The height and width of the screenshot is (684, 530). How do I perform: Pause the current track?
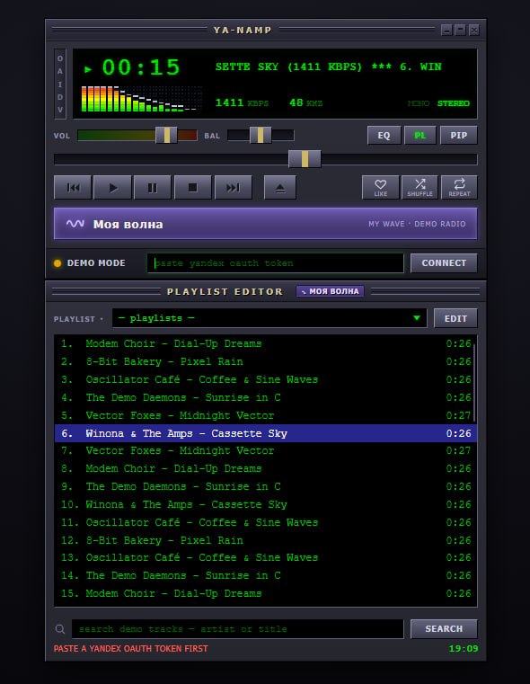coord(153,187)
